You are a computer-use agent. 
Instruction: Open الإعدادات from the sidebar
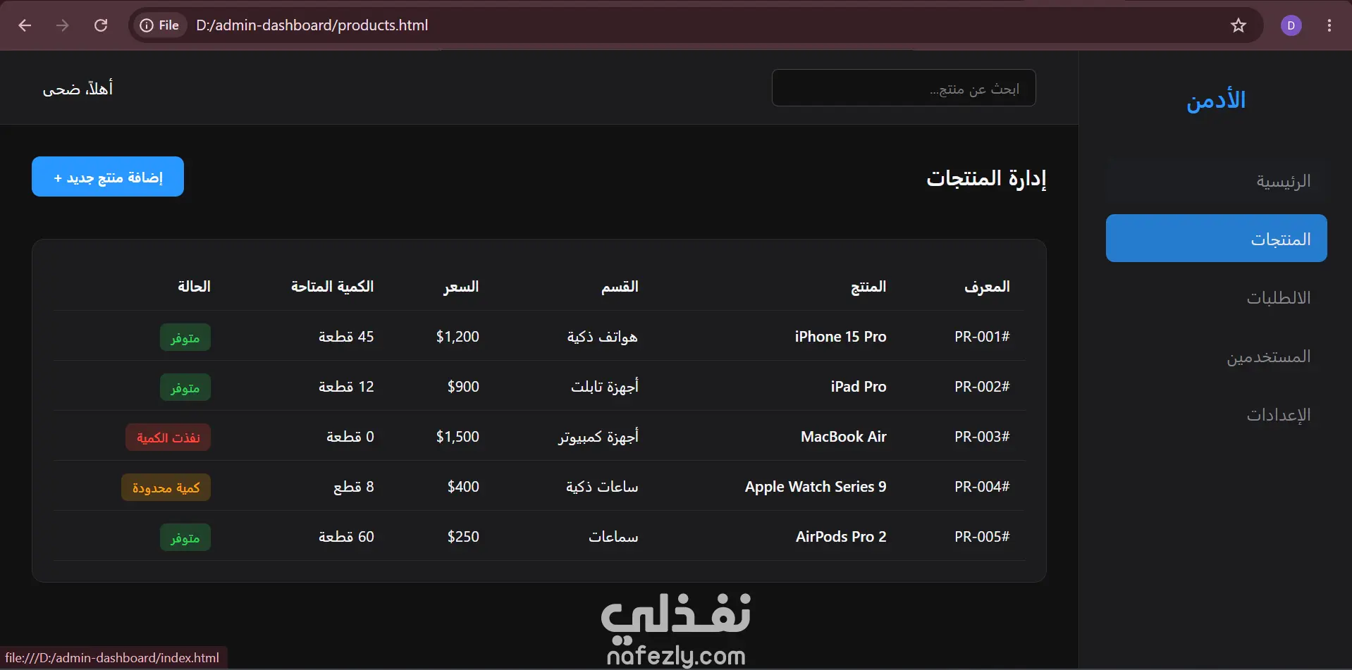[1217, 415]
